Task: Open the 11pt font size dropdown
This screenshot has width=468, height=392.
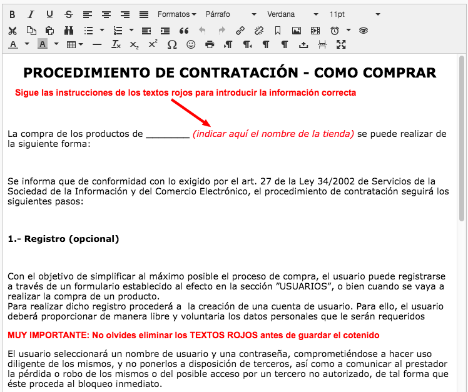Action: click(355, 14)
